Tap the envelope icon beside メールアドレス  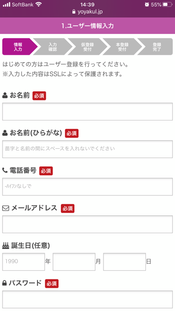(5, 208)
